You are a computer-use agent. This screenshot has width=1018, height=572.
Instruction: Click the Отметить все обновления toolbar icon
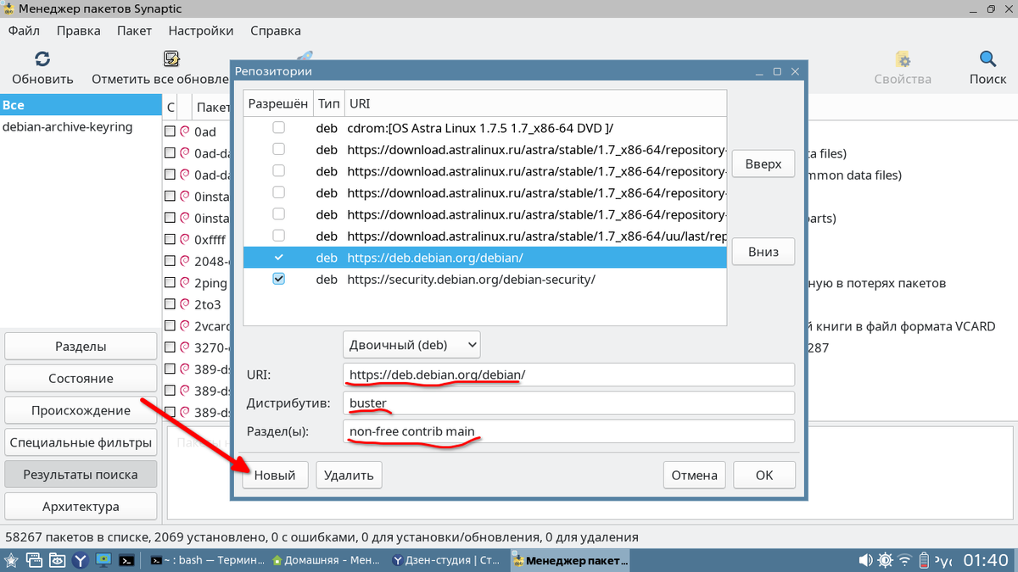click(x=172, y=59)
